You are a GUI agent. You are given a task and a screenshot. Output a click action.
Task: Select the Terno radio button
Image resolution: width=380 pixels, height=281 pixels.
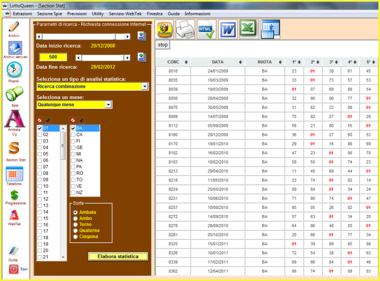pyautogui.click(x=75, y=225)
